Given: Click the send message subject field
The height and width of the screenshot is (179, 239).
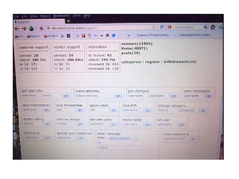Looking at the screenshot, I should (x=120, y=147).
